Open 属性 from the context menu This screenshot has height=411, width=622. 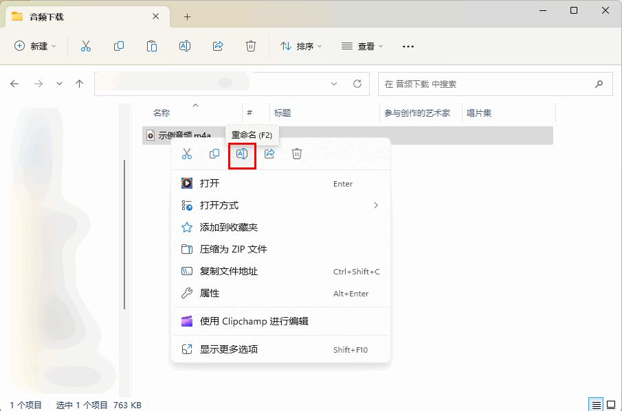tap(280, 293)
